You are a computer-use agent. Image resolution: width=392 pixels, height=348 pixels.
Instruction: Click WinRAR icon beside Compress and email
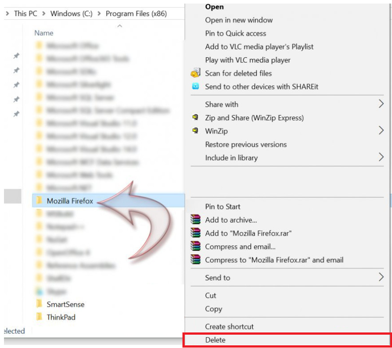(195, 246)
